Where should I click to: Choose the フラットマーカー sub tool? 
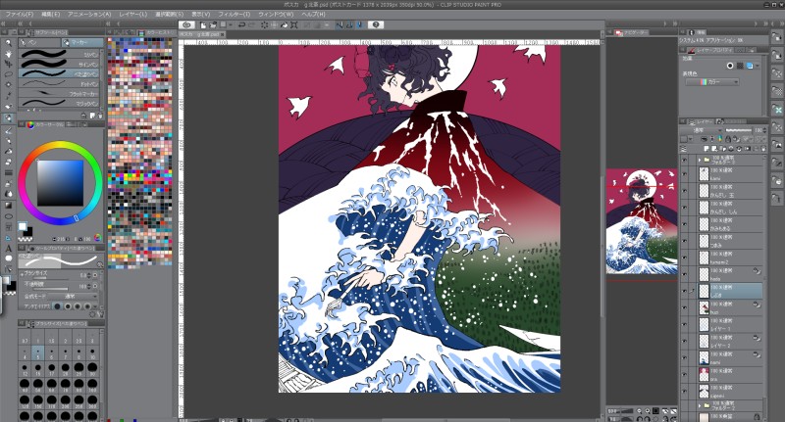59,93
